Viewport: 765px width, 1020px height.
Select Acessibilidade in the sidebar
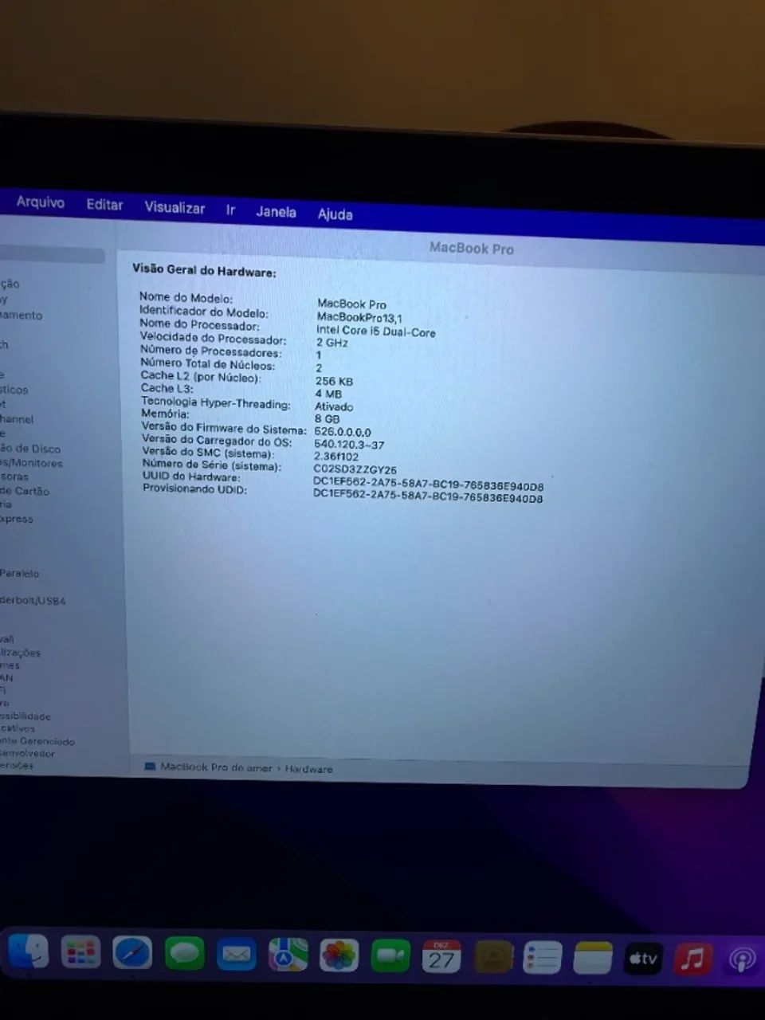25,716
